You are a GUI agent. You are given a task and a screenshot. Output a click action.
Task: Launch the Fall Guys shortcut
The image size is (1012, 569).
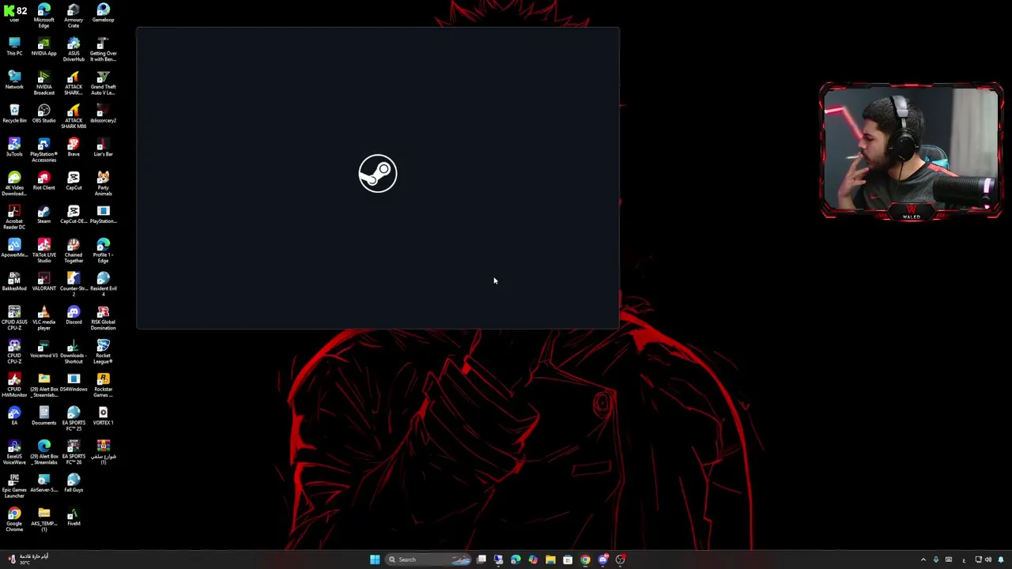pos(74,483)
